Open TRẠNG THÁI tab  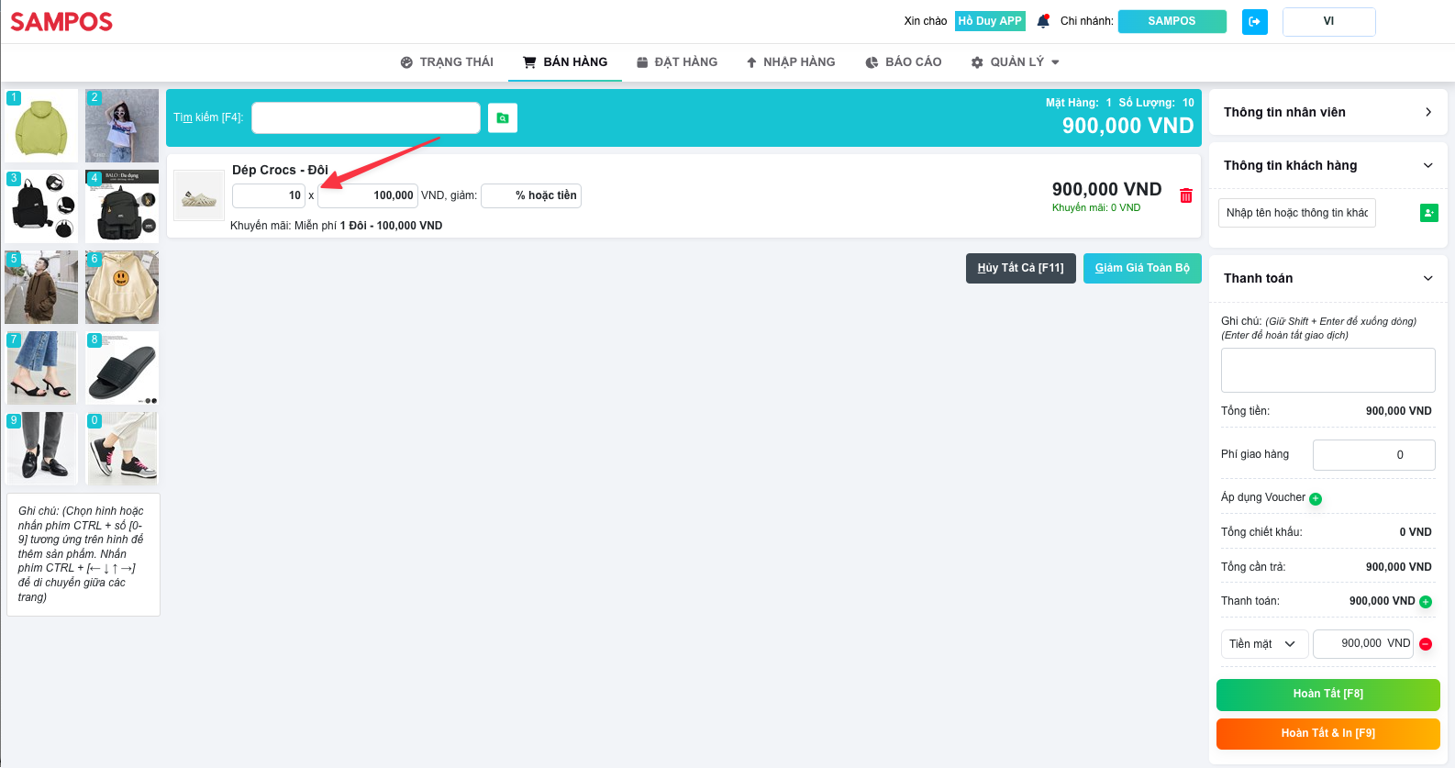tap(447, 62)
